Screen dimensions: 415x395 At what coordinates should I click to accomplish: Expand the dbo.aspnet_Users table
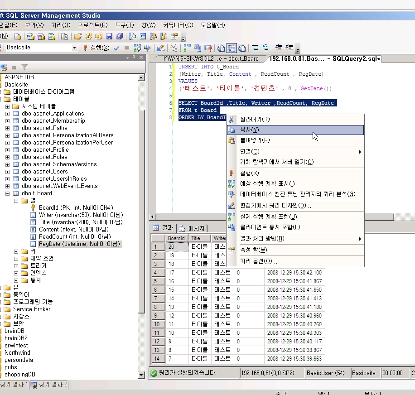coord(7,172)
